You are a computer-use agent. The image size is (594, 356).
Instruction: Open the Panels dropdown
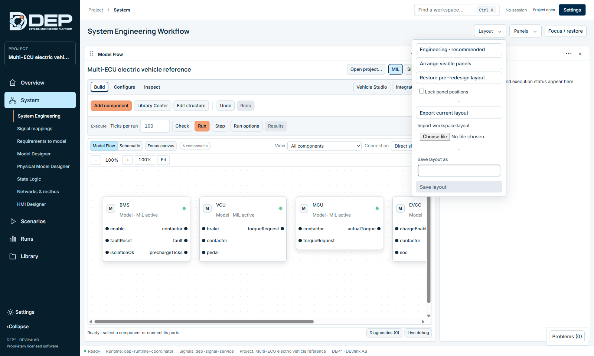click(x=525, y=31)
